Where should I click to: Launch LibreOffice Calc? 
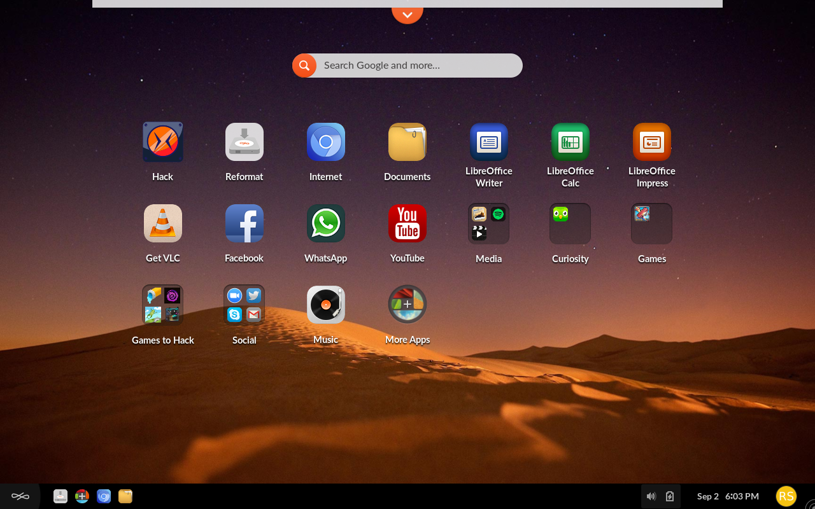pyautogui.click(x=570, y=142)
